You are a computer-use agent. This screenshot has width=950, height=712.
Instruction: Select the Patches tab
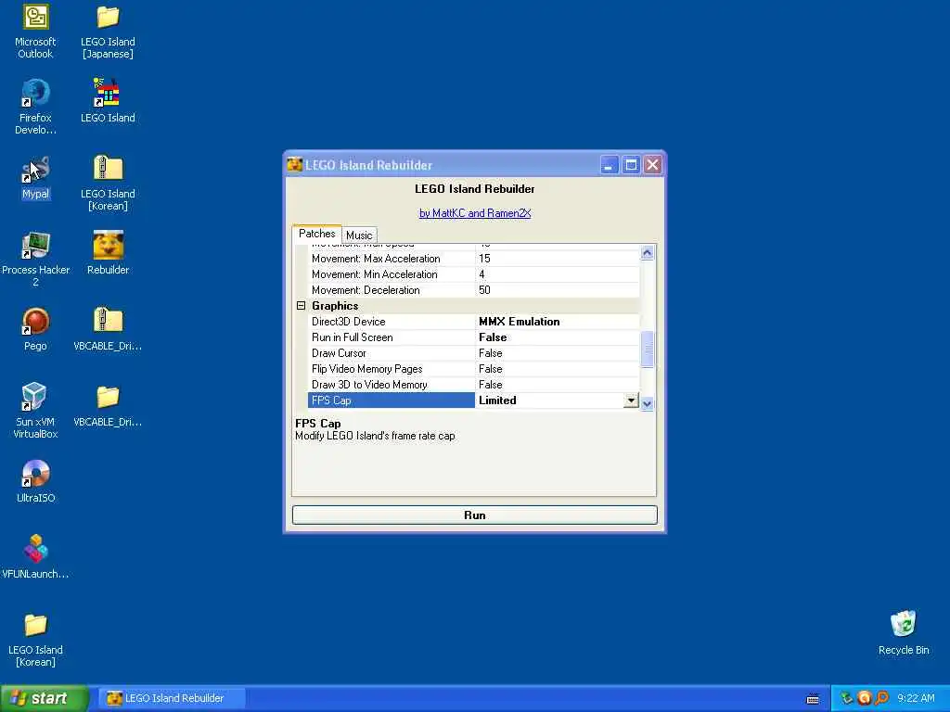(x=317, y=234)
